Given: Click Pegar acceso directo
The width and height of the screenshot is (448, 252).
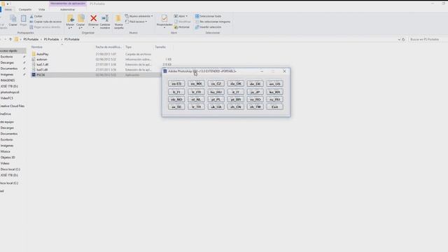Looking at the screenshot, I should click(45, 27).
